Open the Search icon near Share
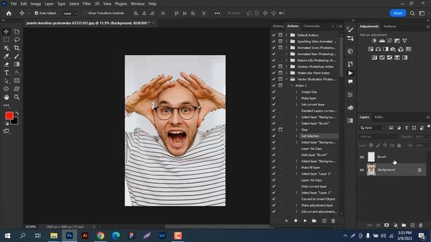The image size is (431, 242). point(412,13)
